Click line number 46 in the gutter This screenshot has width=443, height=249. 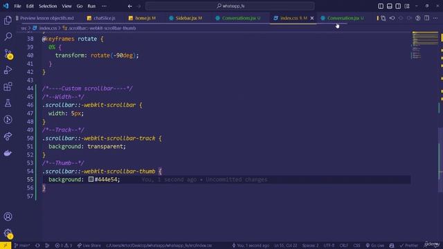tap(30, 105)
